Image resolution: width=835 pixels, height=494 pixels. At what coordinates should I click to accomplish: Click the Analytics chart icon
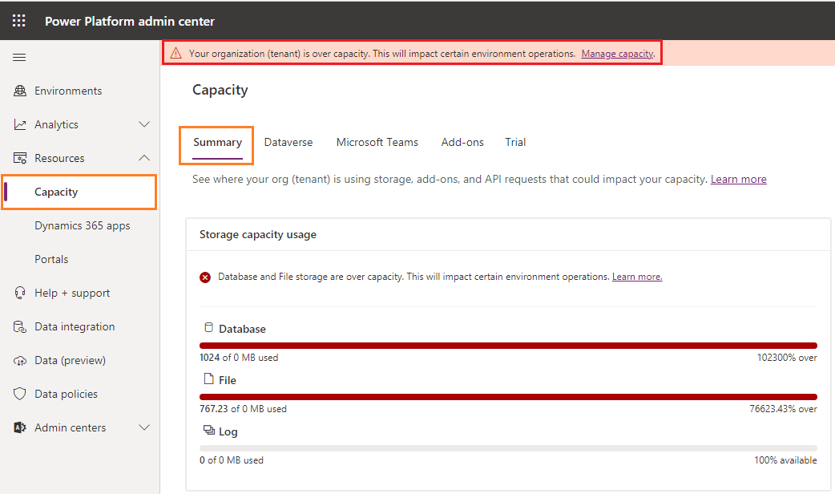[x=20, y=124]
